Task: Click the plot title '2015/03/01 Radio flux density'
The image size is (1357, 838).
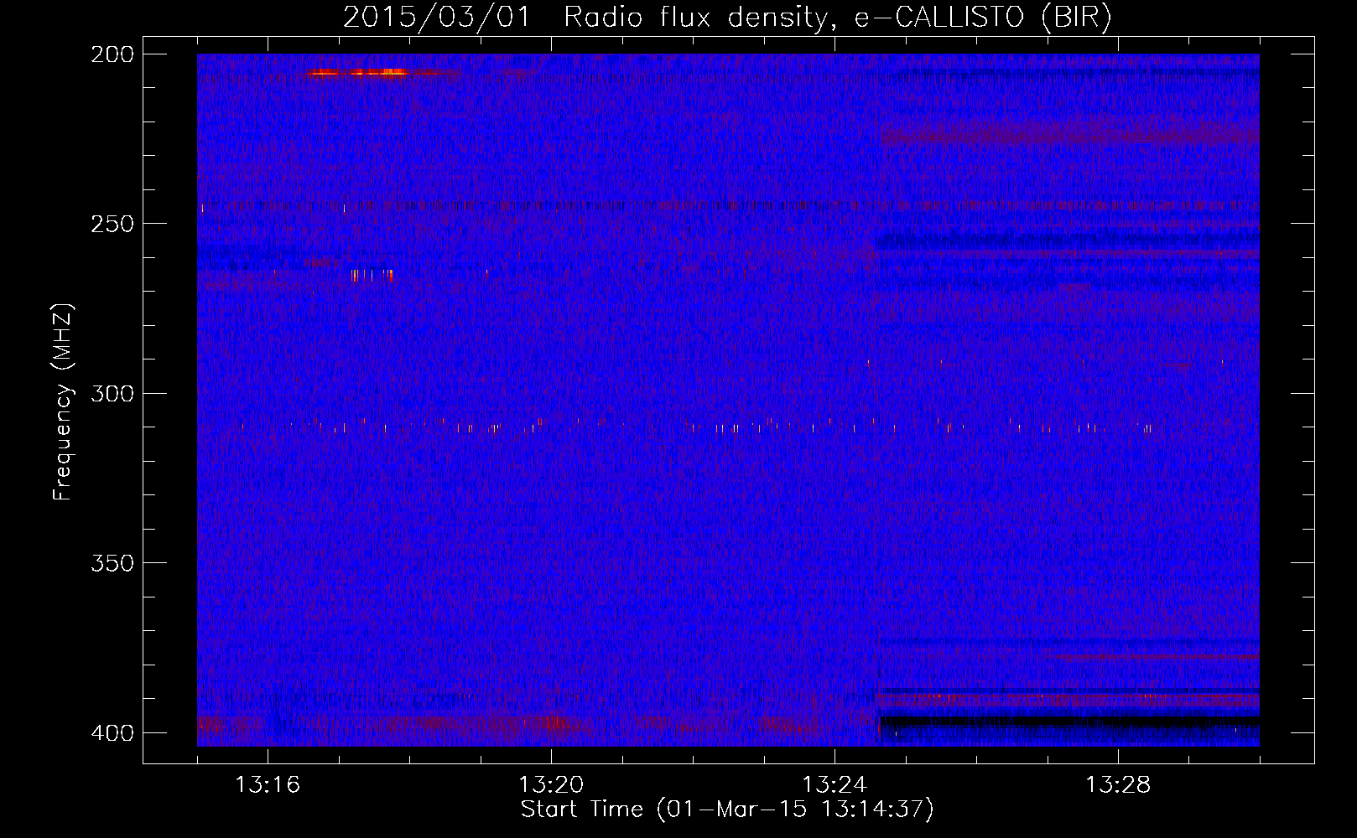Action: (727, 17)
